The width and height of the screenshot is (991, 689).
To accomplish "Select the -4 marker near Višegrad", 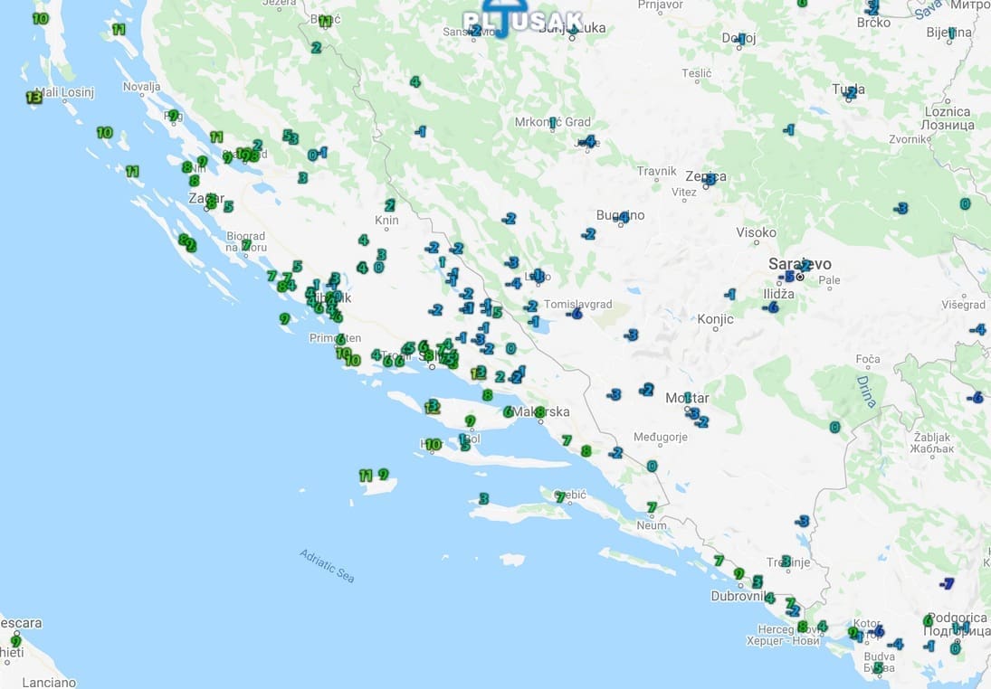I will click(977, 329).
